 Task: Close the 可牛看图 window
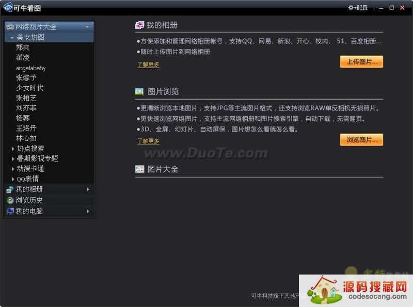click(x=402, y=8)
